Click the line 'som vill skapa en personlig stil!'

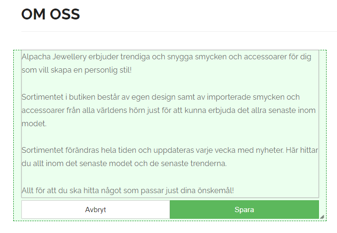pyautogui.click(x=76, y=70)
